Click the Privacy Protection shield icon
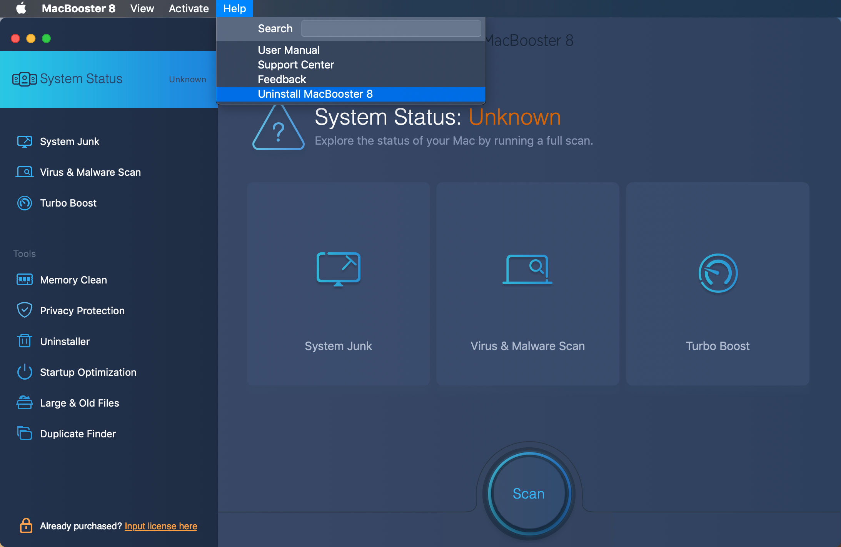 (x=25, y=310)
